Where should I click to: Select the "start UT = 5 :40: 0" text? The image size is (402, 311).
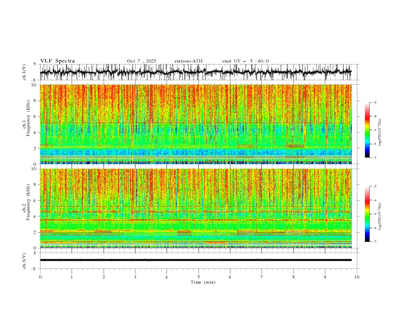point(245,61)
